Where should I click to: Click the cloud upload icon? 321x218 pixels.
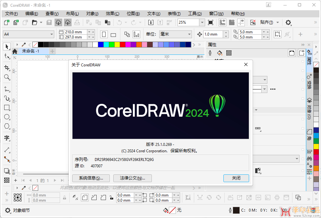68,22
